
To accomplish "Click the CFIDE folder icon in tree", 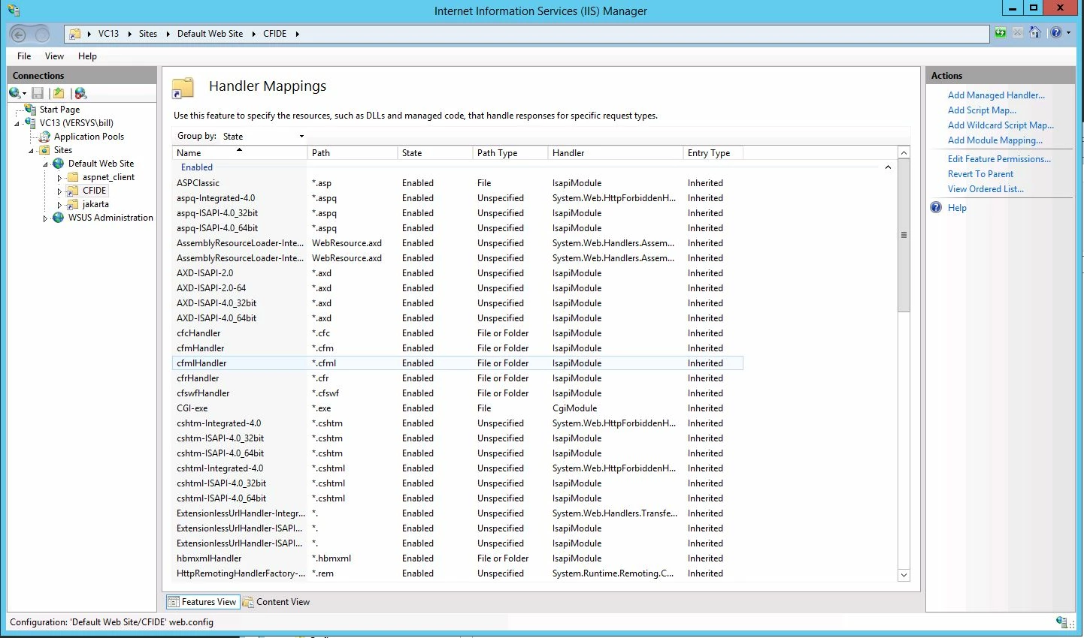I will tap(73, 190).
